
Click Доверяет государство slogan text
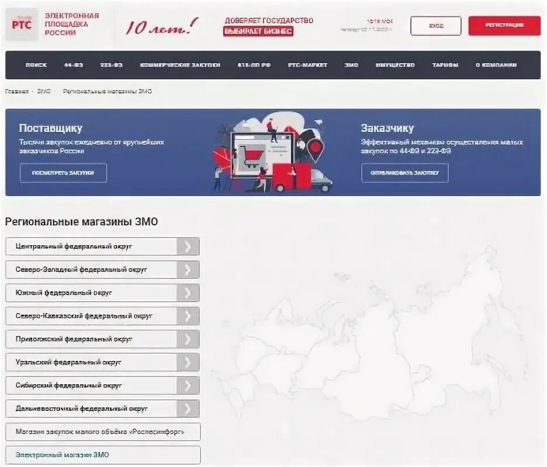[x=269, y=20]
